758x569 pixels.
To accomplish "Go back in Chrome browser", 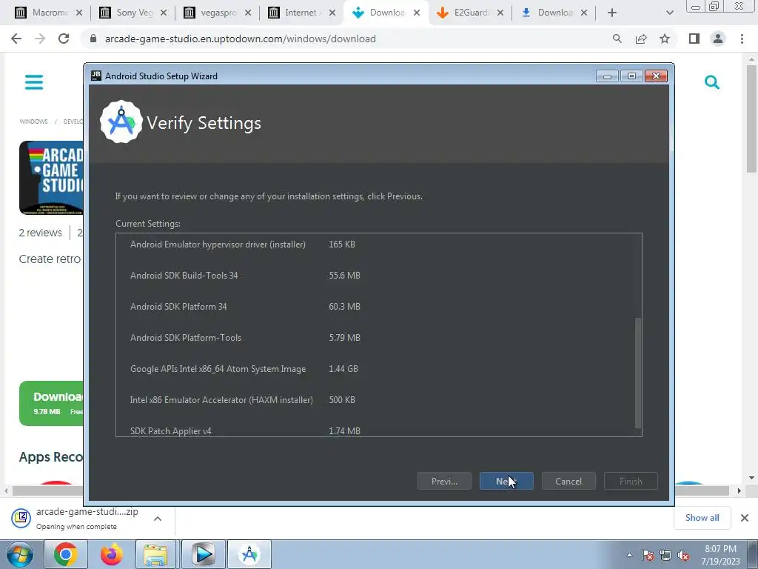I will [x=16, y=39].
